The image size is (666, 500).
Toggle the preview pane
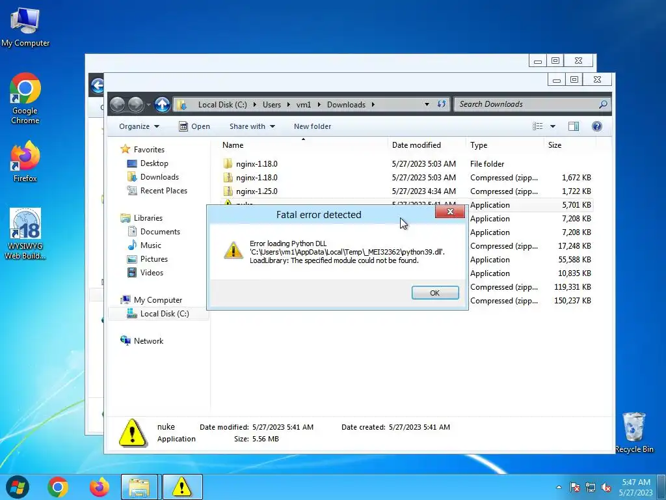pyautogui.click(x=574, y=126)
